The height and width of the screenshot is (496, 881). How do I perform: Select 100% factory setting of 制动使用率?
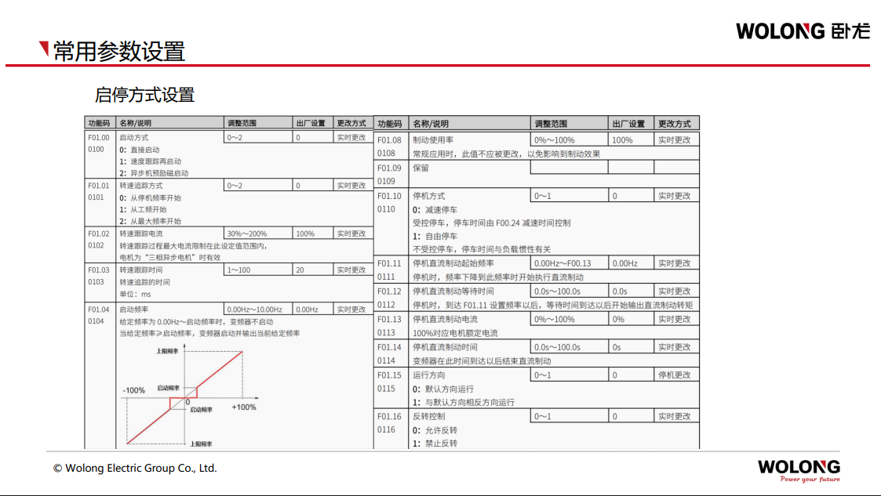click(623, 140)
